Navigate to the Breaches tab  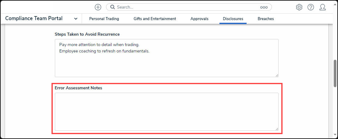pos(266,19)
